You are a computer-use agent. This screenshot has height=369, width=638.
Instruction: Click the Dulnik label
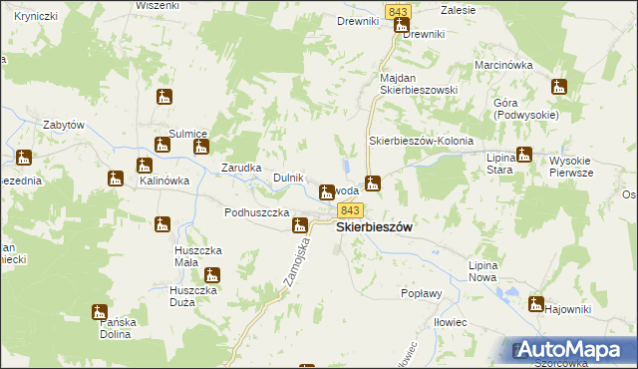click(x=288, y=178)
